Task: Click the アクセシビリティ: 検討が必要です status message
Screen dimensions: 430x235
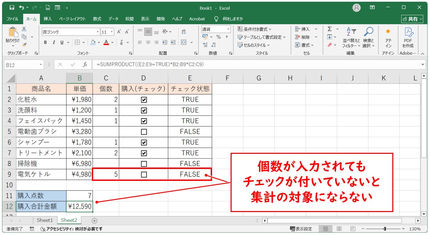Action: tap(71, 229)
